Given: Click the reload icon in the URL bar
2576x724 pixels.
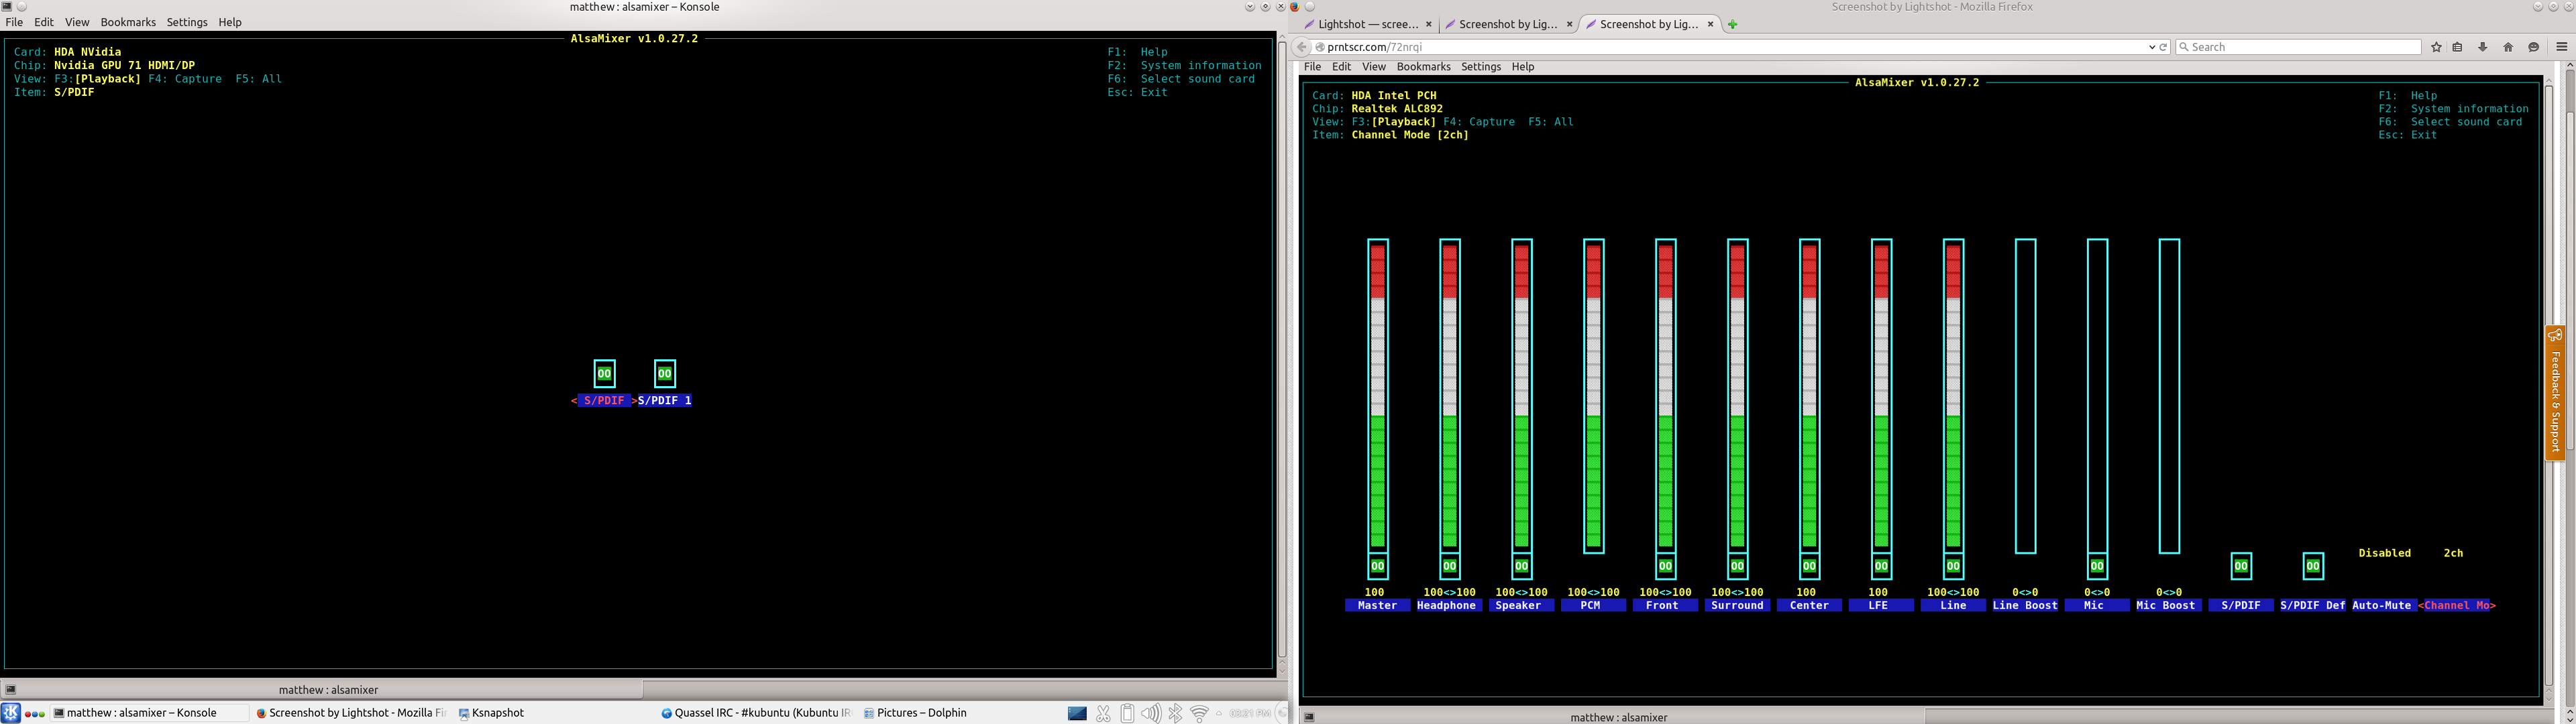Looking at the screenshot, I should pos(2163,47).
